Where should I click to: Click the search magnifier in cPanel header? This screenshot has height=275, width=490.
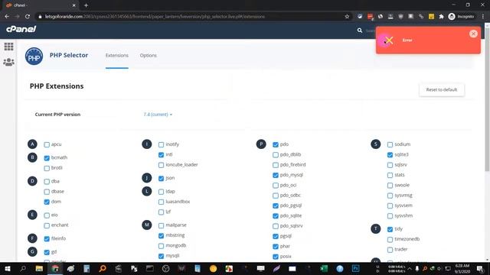(x=360, y=31)
